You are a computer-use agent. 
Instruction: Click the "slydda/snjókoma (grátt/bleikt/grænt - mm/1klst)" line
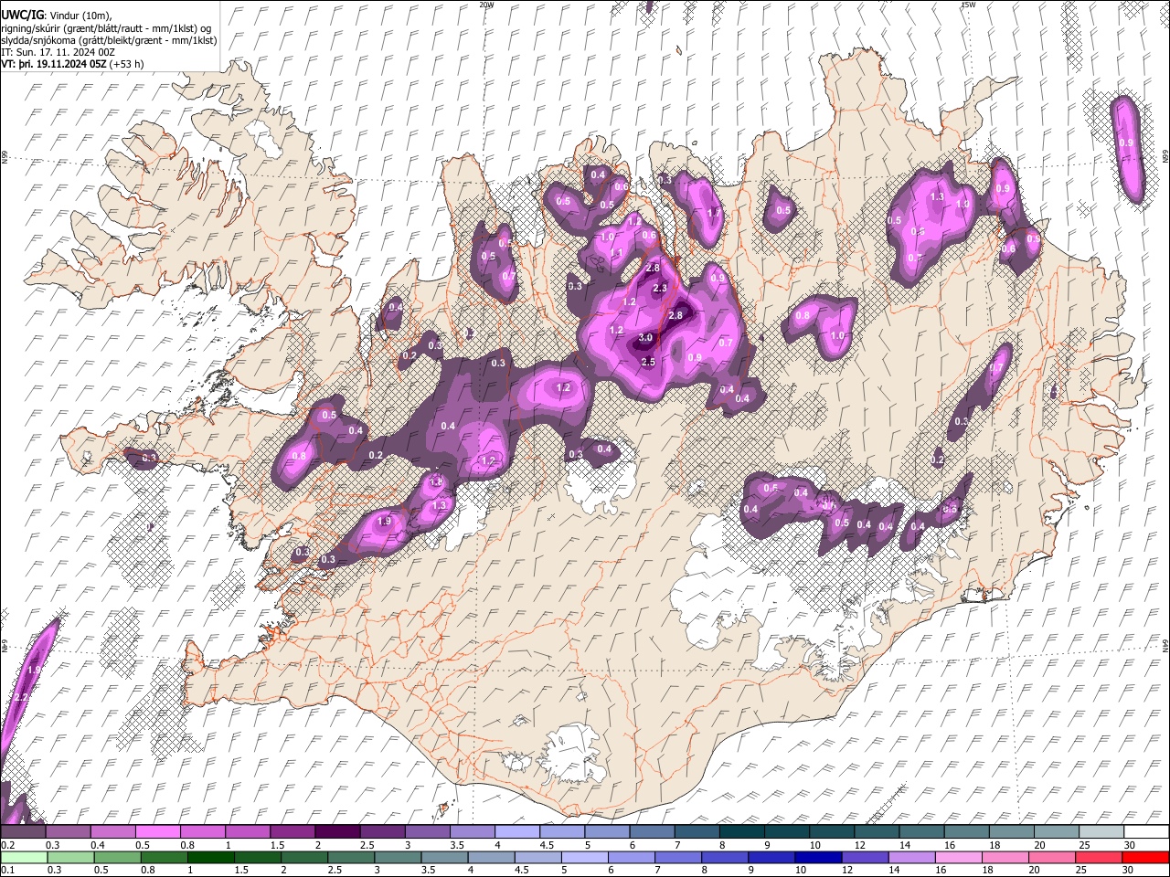109,40
